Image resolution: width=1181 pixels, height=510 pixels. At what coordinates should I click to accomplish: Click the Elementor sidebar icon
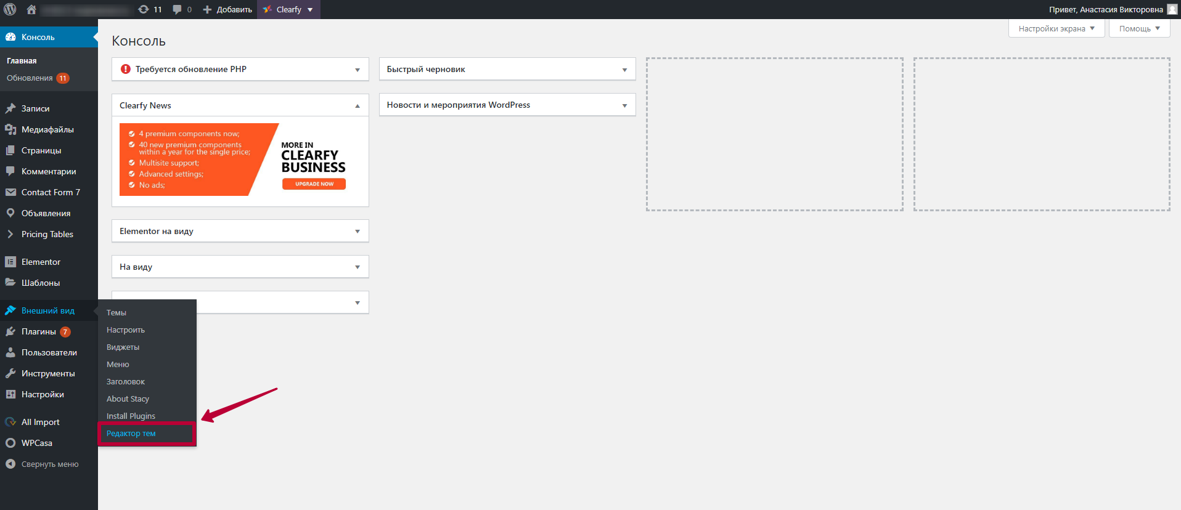(x=10, y=262)
